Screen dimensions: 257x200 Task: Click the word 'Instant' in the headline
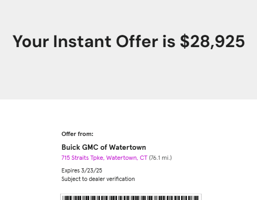pyautogui.click(x=82, y=41)
